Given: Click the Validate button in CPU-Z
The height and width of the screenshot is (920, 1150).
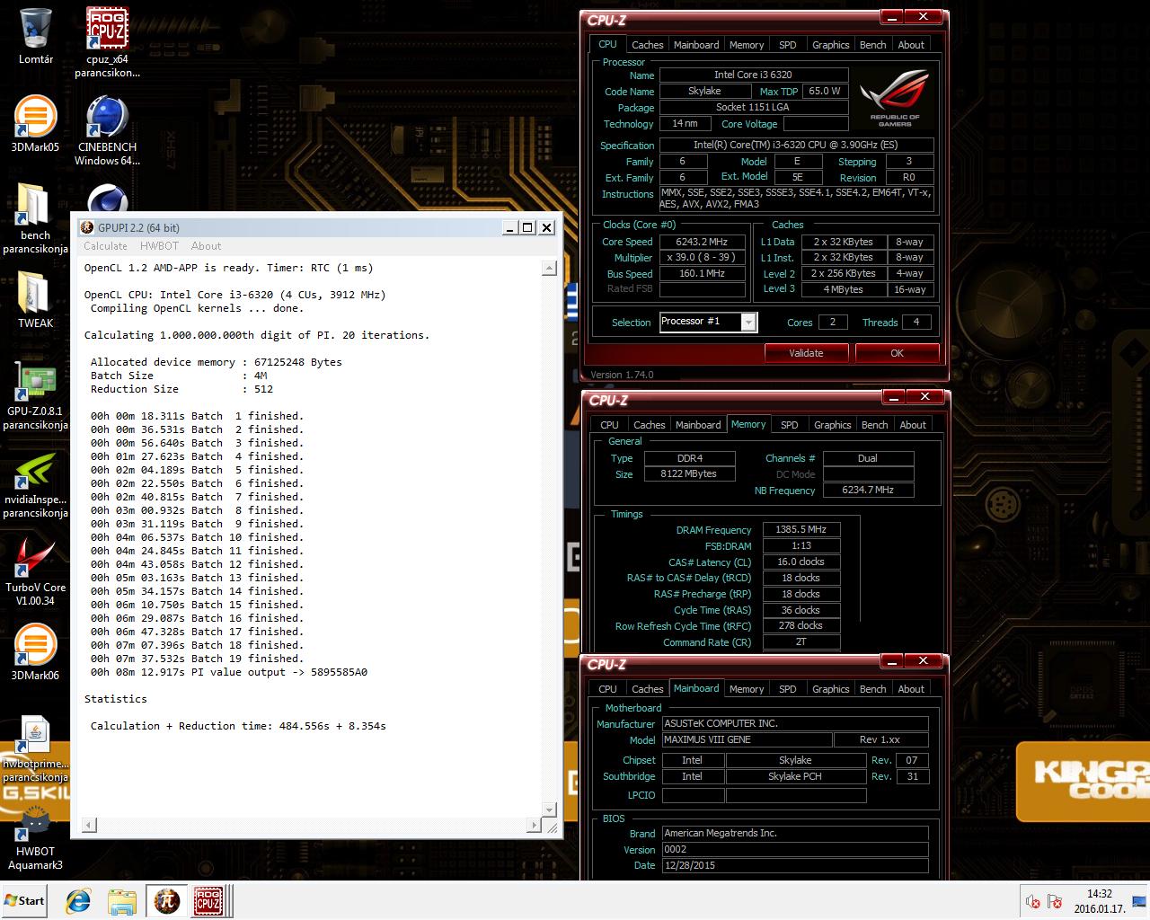Looking at the screenshot, I should (x=806, y=353).
